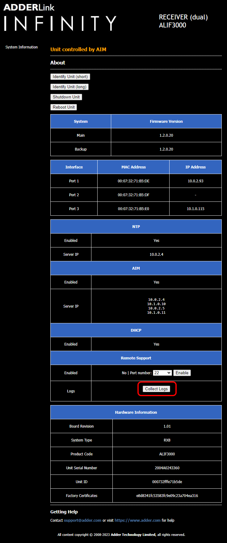Select the Product Code value ALIF3000
The image size is (227, 543).
(x=167, y=454)
